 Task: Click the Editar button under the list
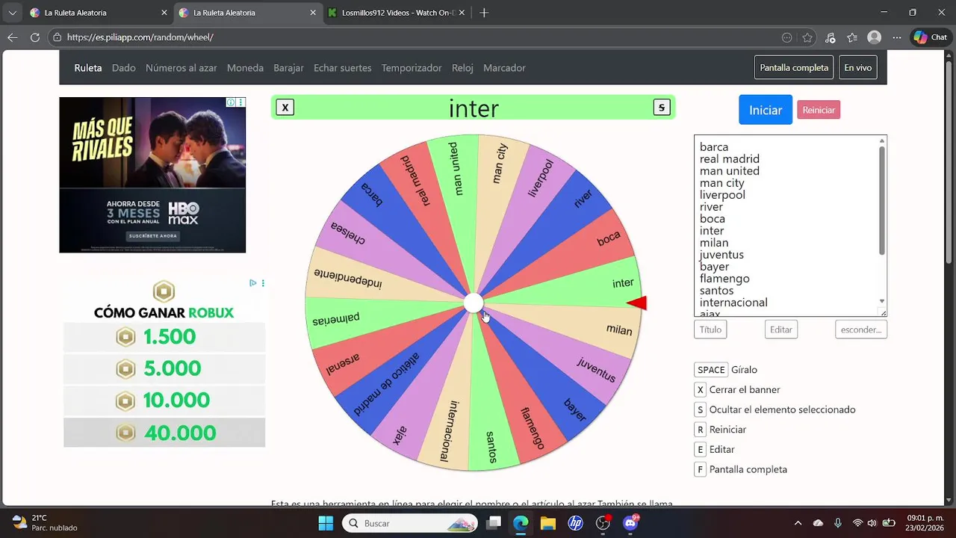pos(781,330)
